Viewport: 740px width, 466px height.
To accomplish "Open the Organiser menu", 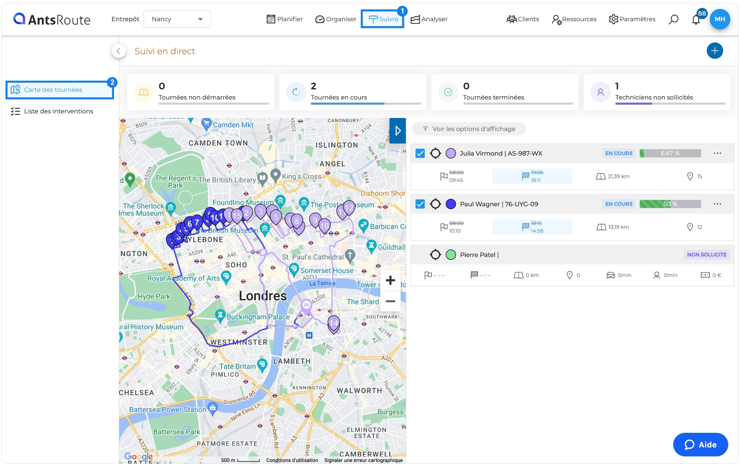I will pos(336,19).
